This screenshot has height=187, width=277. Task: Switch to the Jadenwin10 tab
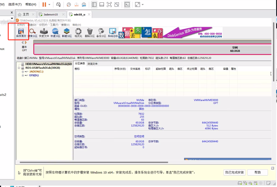(50, 15)
